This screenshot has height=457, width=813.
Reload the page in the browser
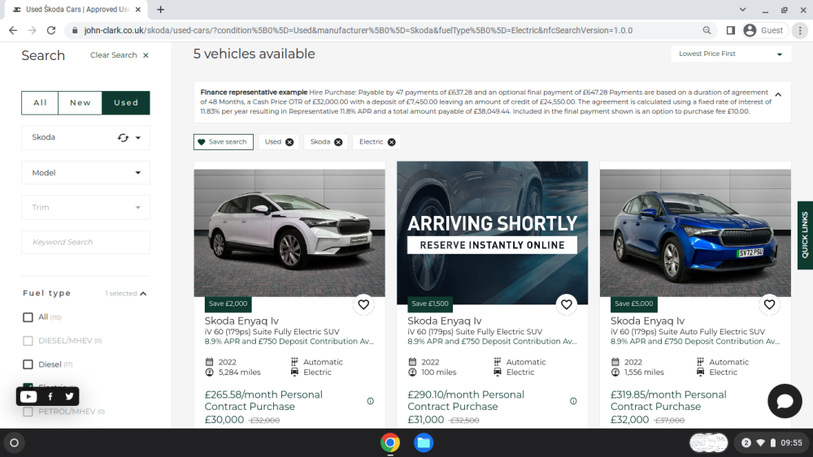(x=50, y=31)
